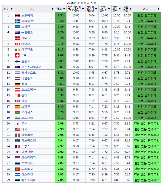Open 완전 민주주의 link in 노르웨이 row
162x183 pixels.
(x=147, y=15)
